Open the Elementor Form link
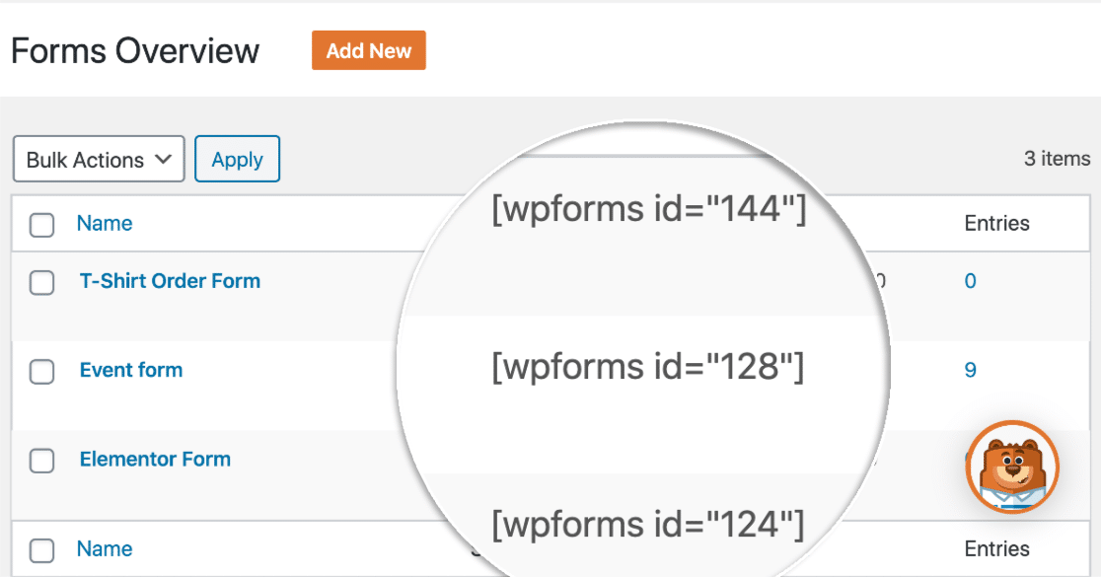The width and height of the screenshot is (1101, 577). pyautogui.click(x=155, y=459)
